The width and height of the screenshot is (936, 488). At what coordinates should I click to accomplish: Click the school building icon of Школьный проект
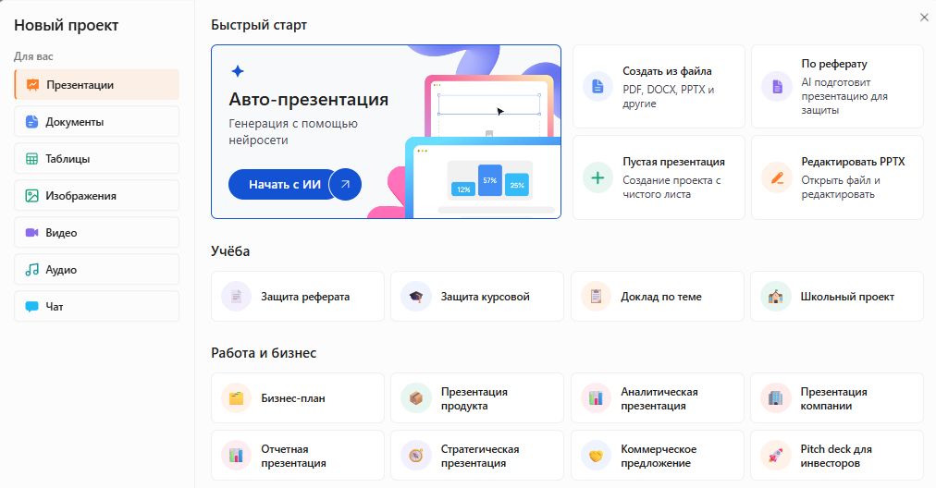[x=775, y=297]
